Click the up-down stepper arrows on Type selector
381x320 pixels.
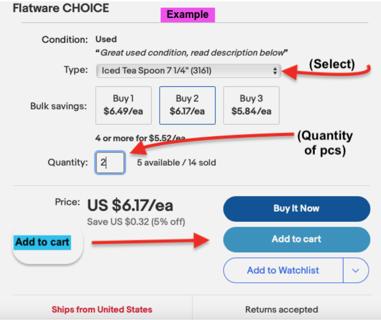coord(275,71)
